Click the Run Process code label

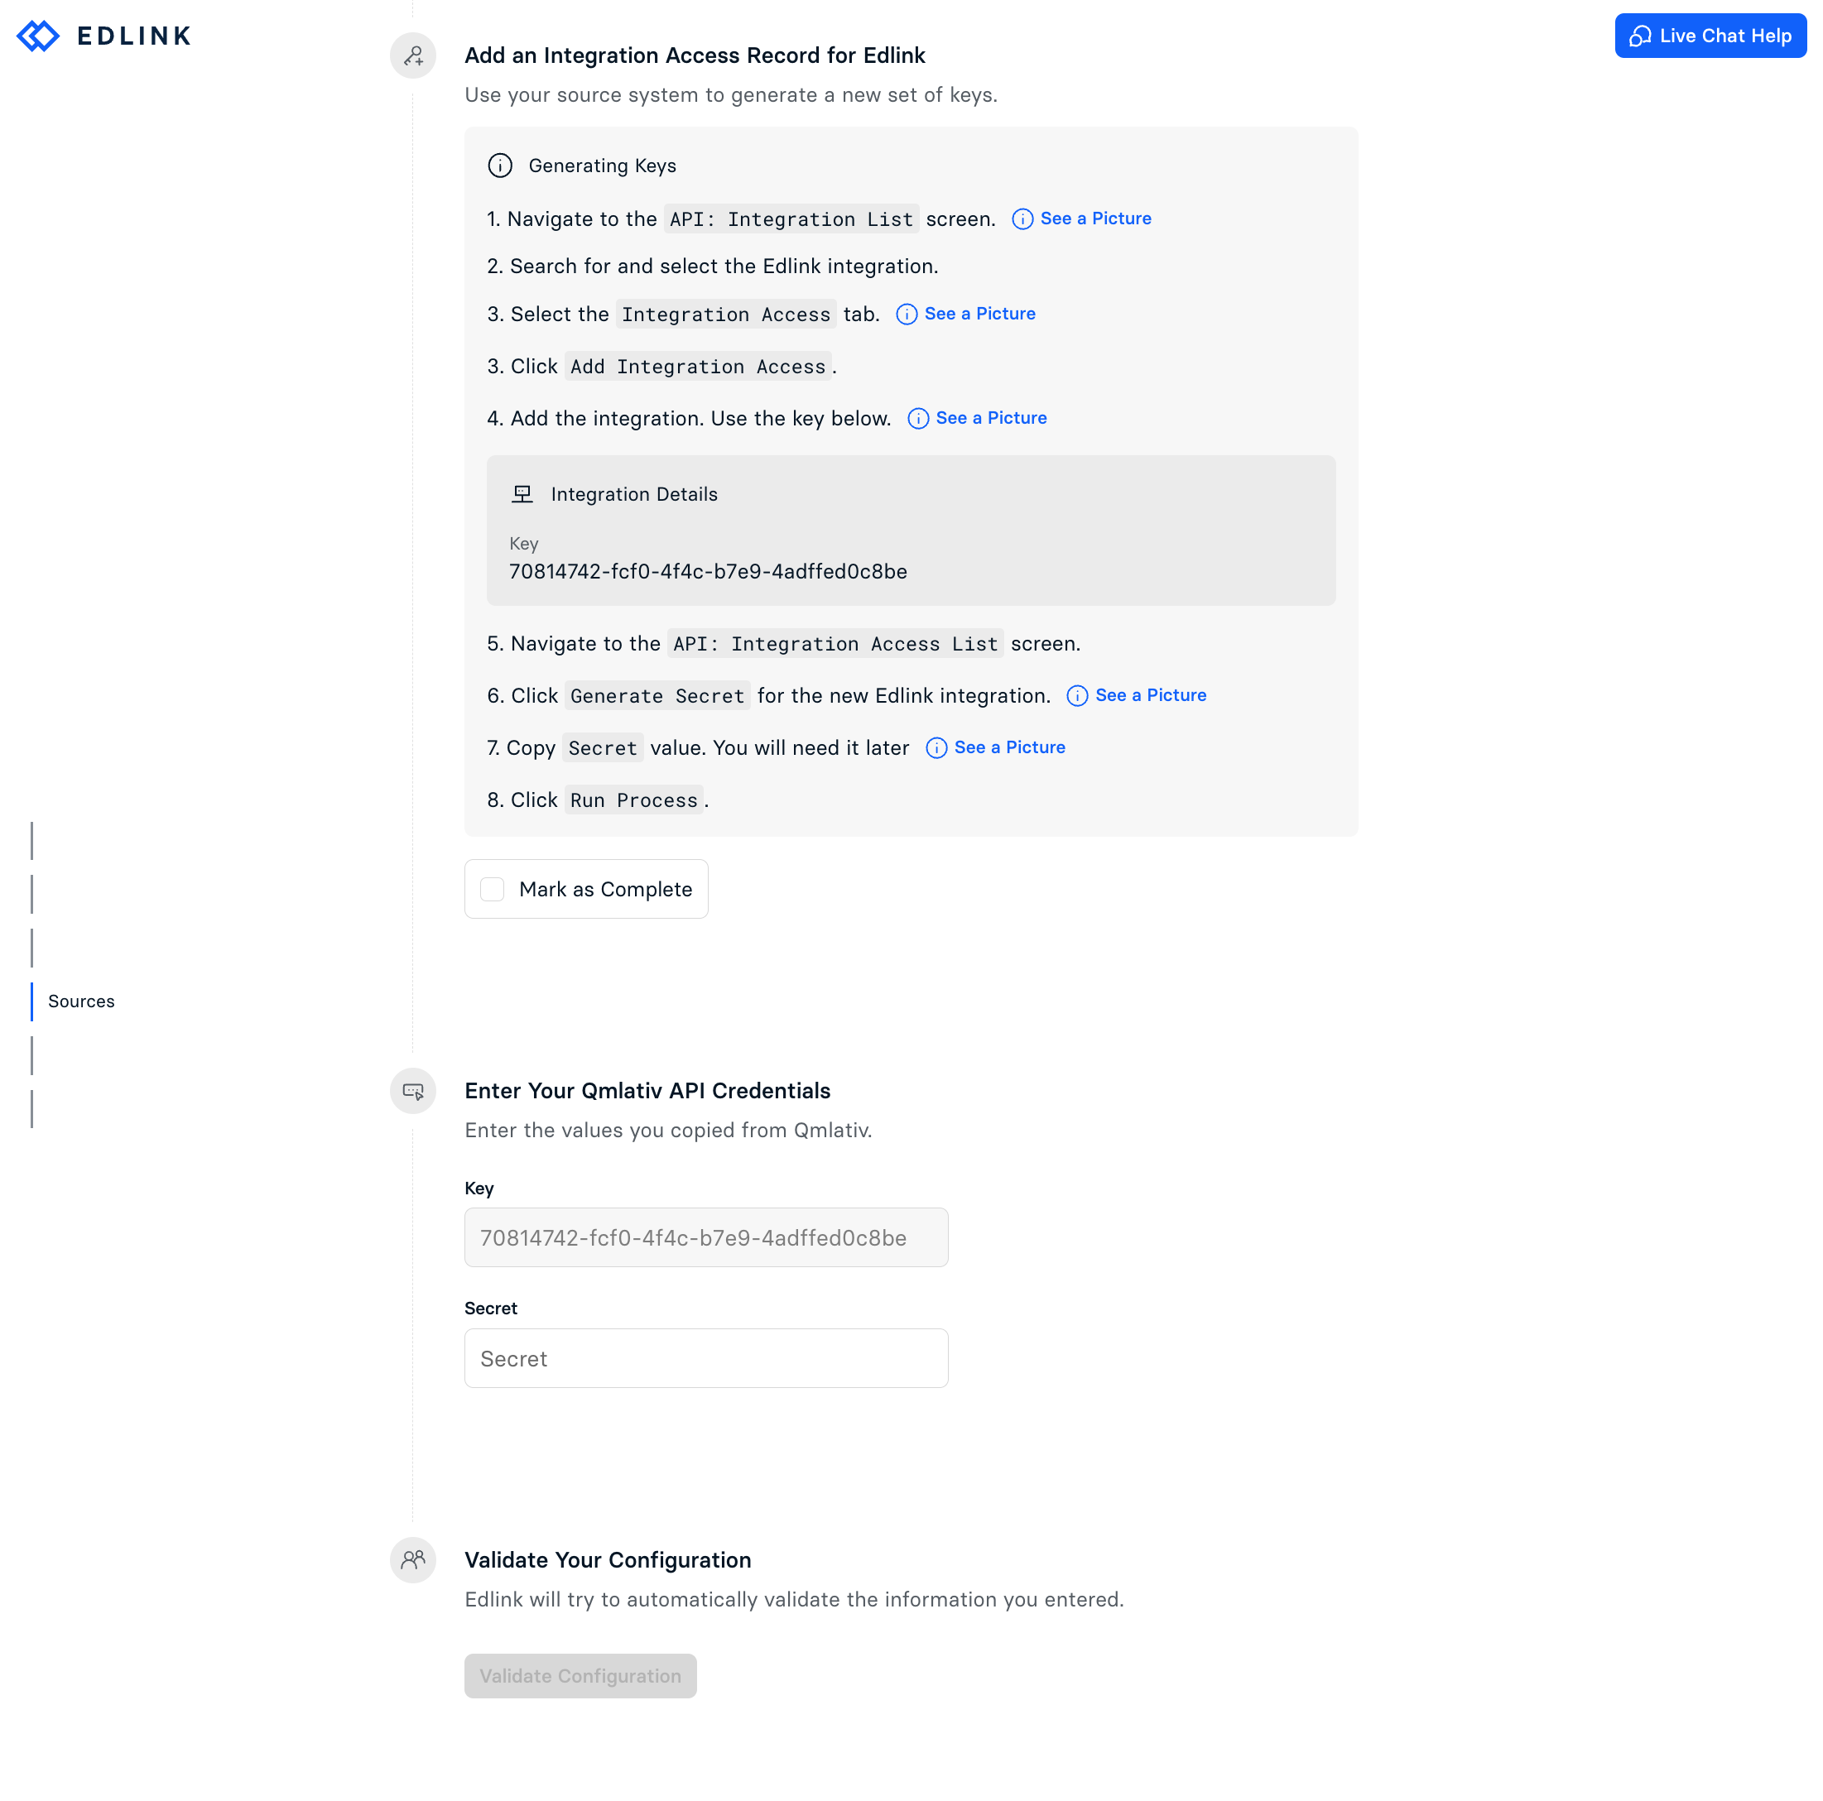coord(634,801)
